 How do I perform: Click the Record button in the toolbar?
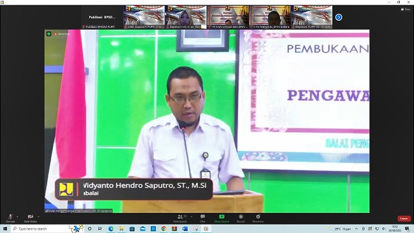(x=241, y=218)
